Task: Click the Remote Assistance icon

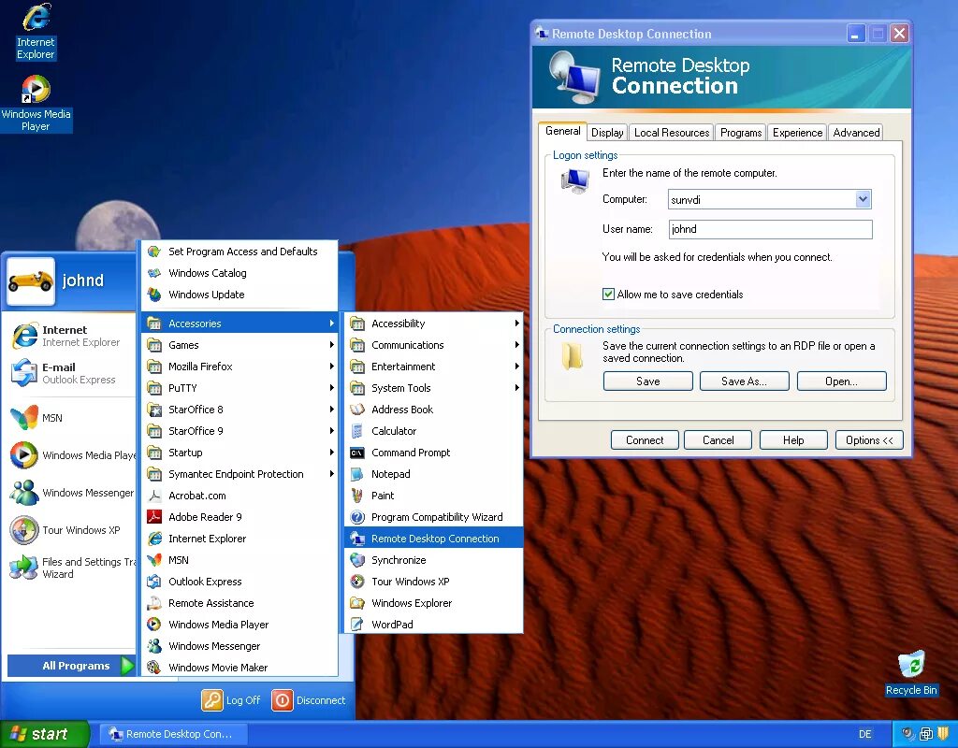Action: point(154,603)
